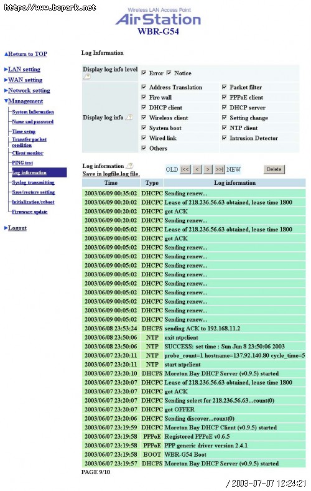This screenshot has height=491, width=311.
Task: Open Save/restore setting page
Action: tap(33, 192)
